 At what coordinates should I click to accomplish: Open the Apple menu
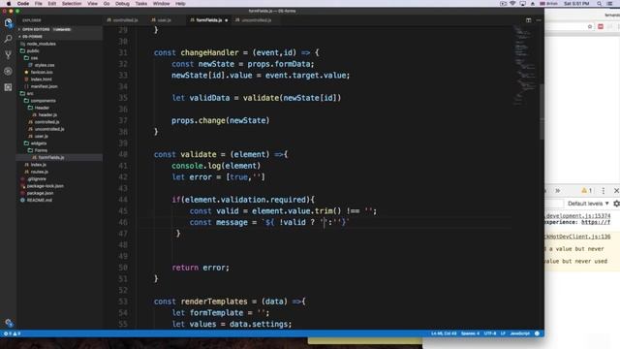(x=9, y=4)
